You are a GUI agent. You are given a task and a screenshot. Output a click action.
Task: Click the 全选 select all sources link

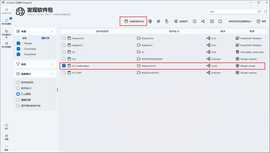click(24, 38)
